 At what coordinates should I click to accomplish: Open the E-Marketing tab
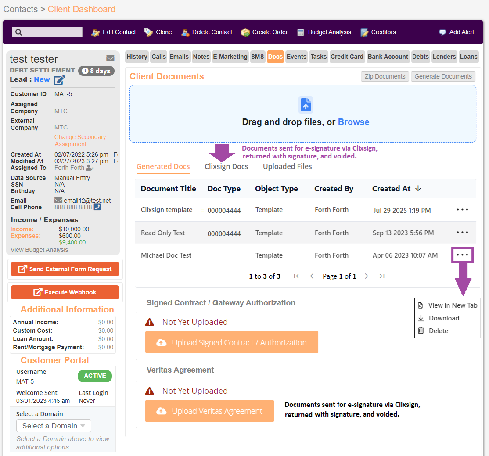pyautogui.click(x=230, y=57)
